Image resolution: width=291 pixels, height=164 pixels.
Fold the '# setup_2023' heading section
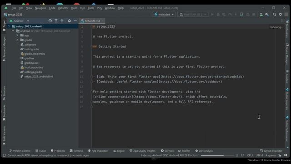91,26
